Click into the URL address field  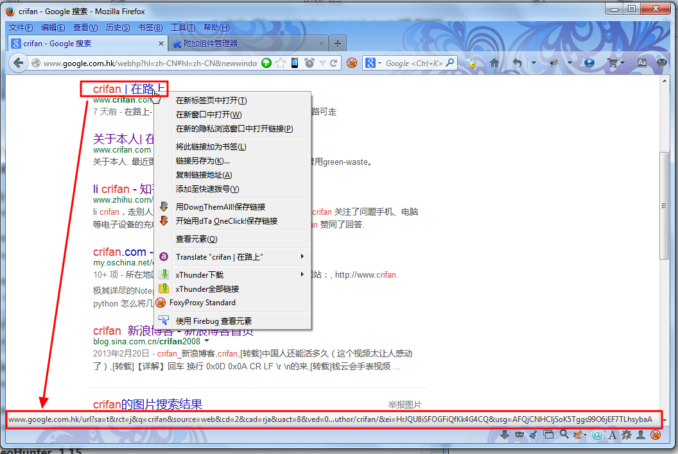point(150,63)
